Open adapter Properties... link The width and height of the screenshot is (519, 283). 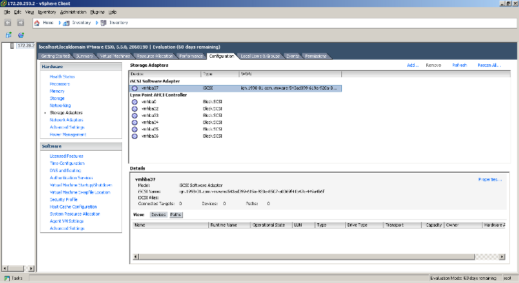click(x=490, y=179)
